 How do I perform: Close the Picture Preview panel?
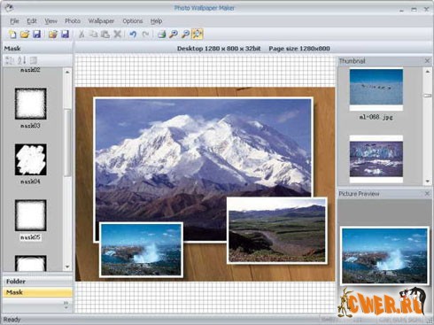pos(427,194)
